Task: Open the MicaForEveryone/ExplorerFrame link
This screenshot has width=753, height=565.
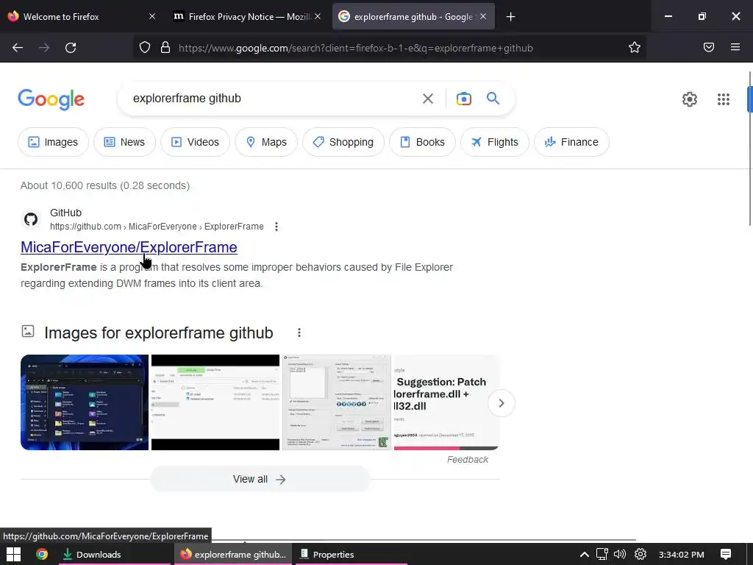Action: click(129, 247)
